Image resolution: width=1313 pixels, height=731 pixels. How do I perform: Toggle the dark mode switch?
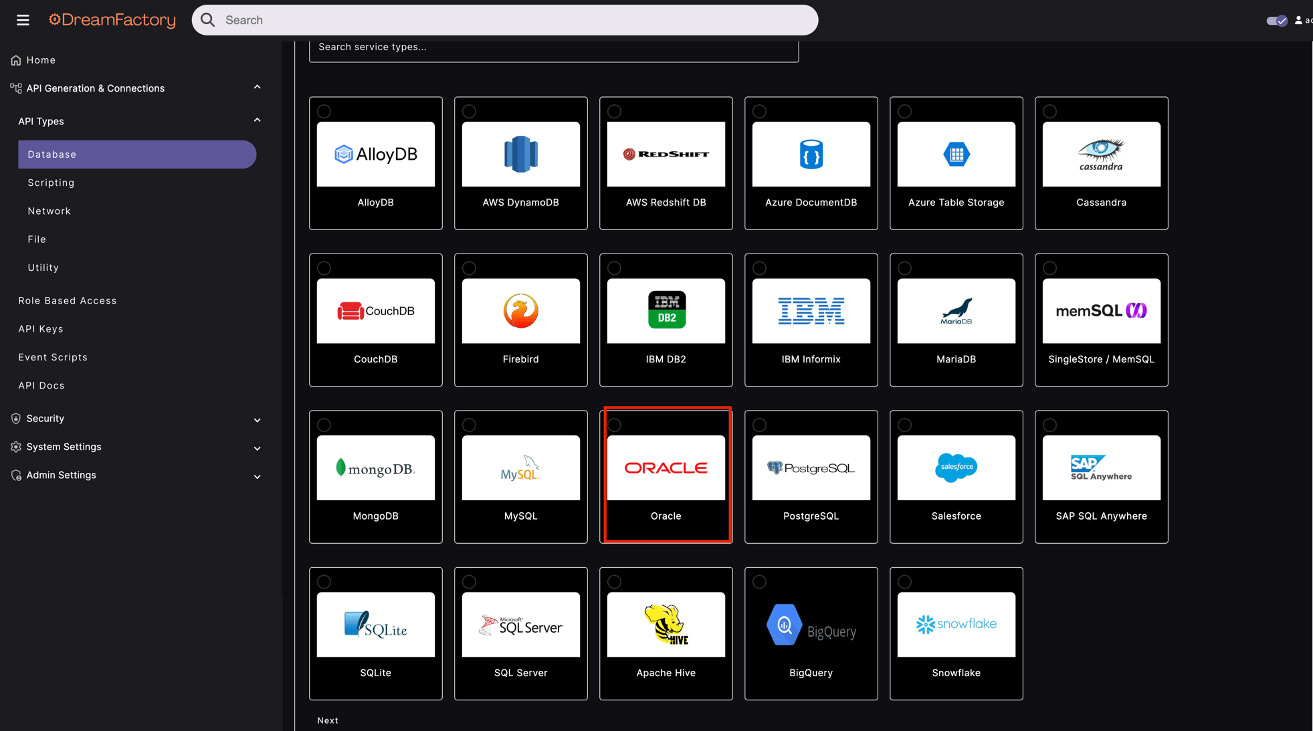[x=1276, y=21]
